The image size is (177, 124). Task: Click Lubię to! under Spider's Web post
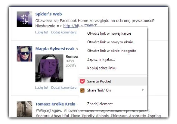pos(42,32)
